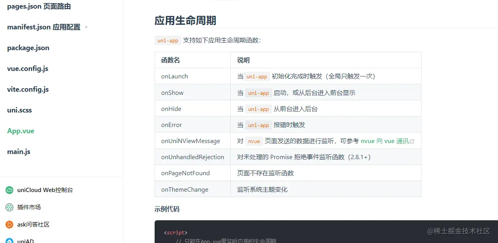498x243 pixels.
Task: Open pages.json 页面路由 in sidebar
Action: point(39,6)
